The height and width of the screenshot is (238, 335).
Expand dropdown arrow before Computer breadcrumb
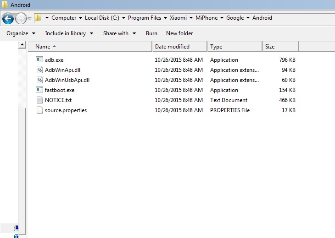[47, 18]
